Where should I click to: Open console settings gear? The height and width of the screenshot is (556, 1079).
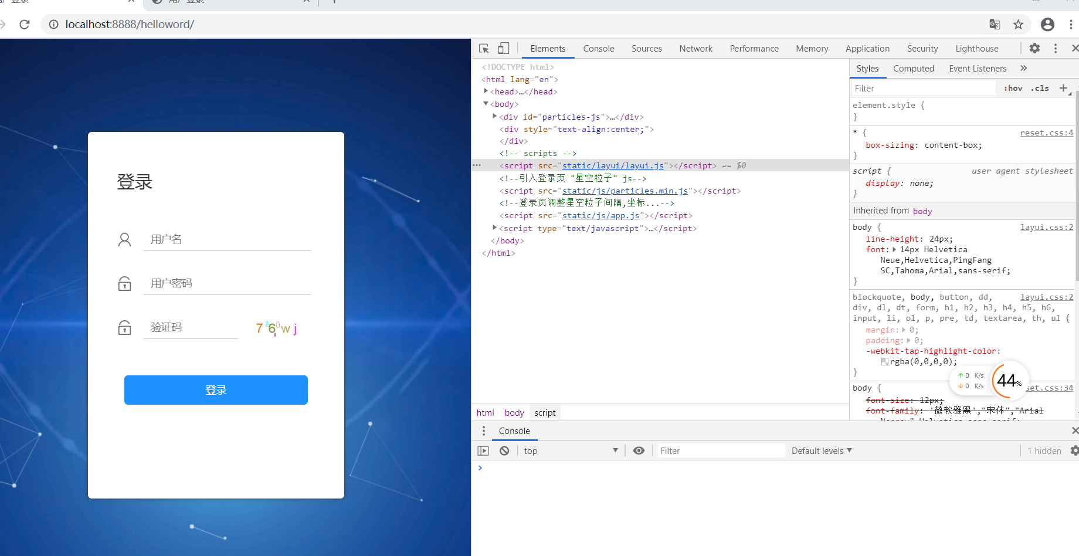tap(1074, 450)
